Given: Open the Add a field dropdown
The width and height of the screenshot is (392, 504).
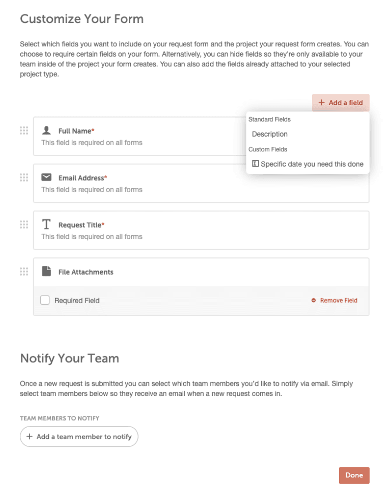Looking at the screenshot, I should pos(341,102).
